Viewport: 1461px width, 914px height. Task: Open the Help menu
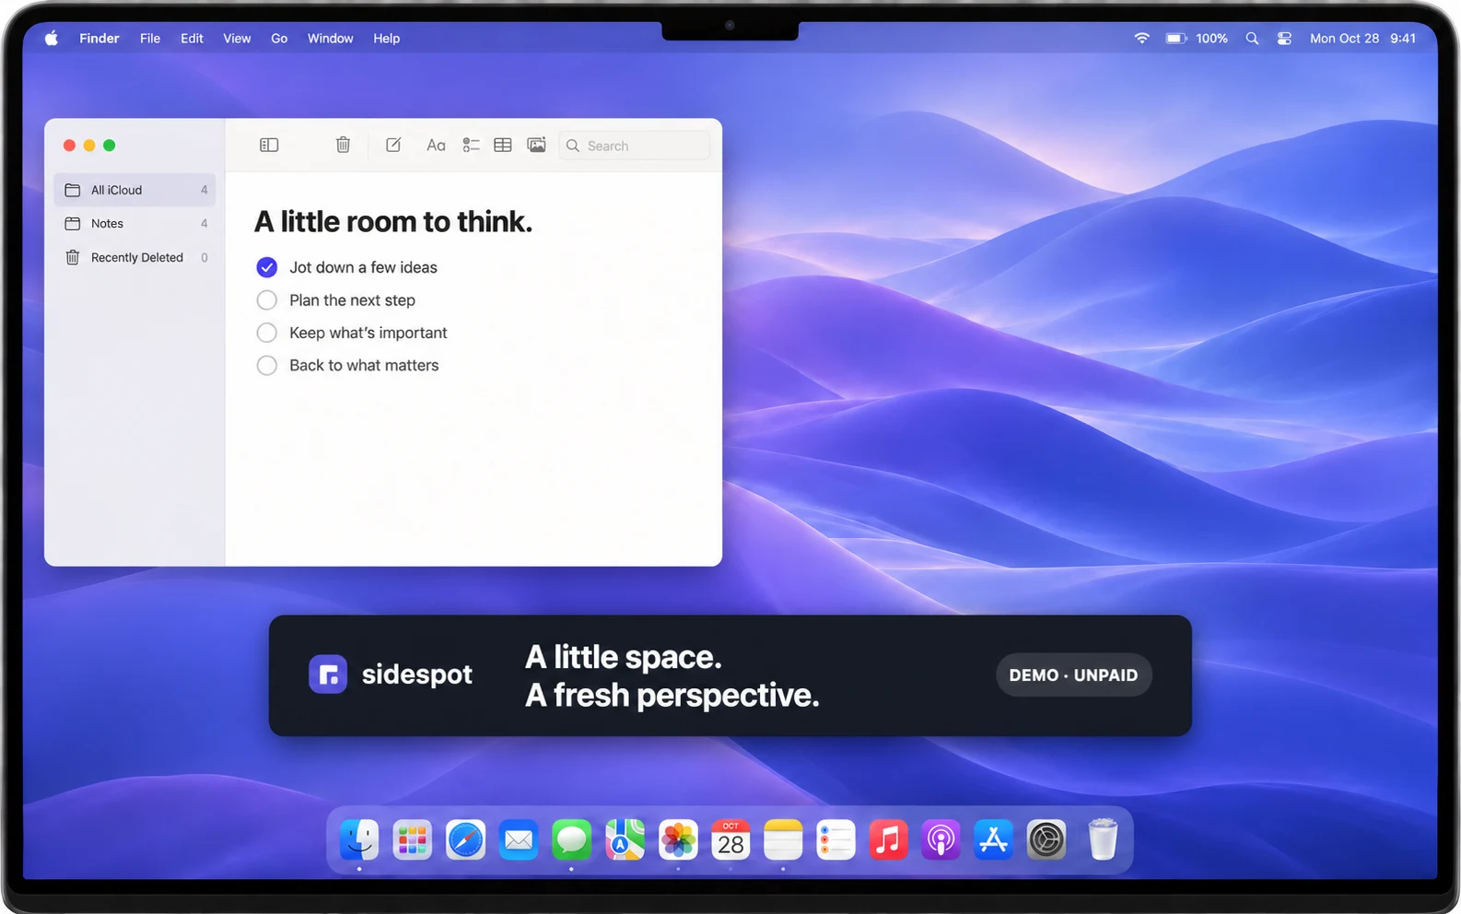tap(386, 38)
